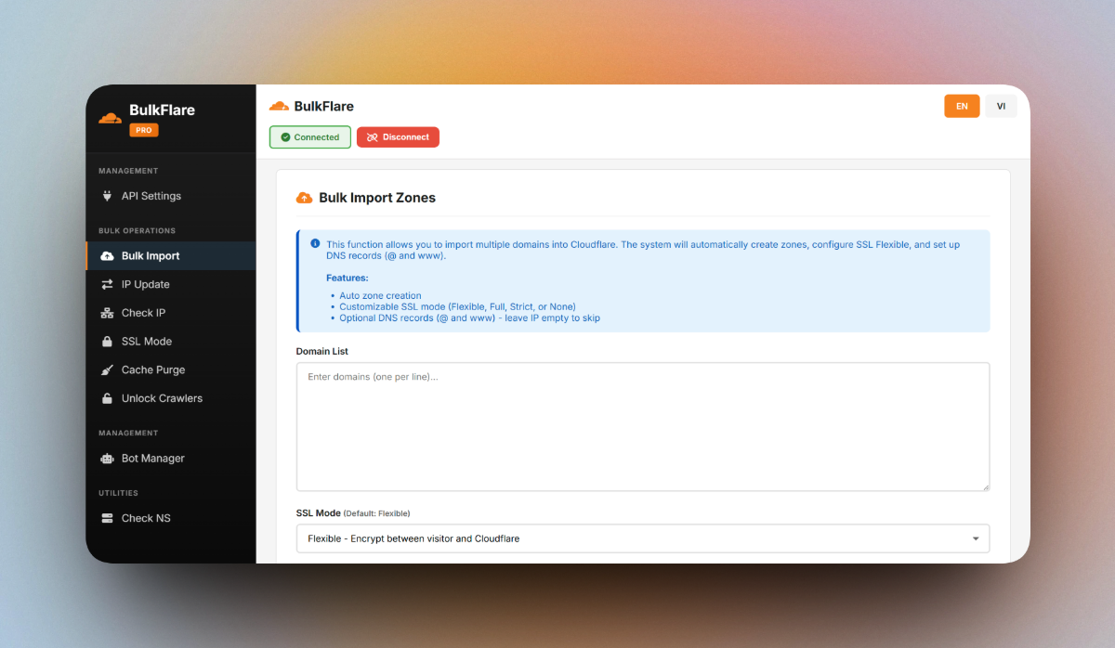
Task: Click the 'BULK OPERATIONS' sidebar section header
Action: 137,230
